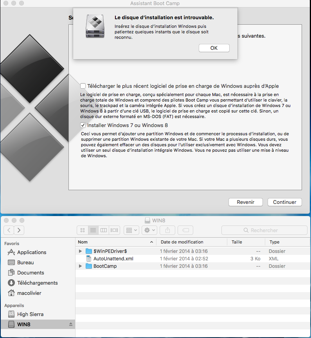Enable Télécharger le plus récent logiciel checkbox
The image size is (311, 338).
point(83,86)
